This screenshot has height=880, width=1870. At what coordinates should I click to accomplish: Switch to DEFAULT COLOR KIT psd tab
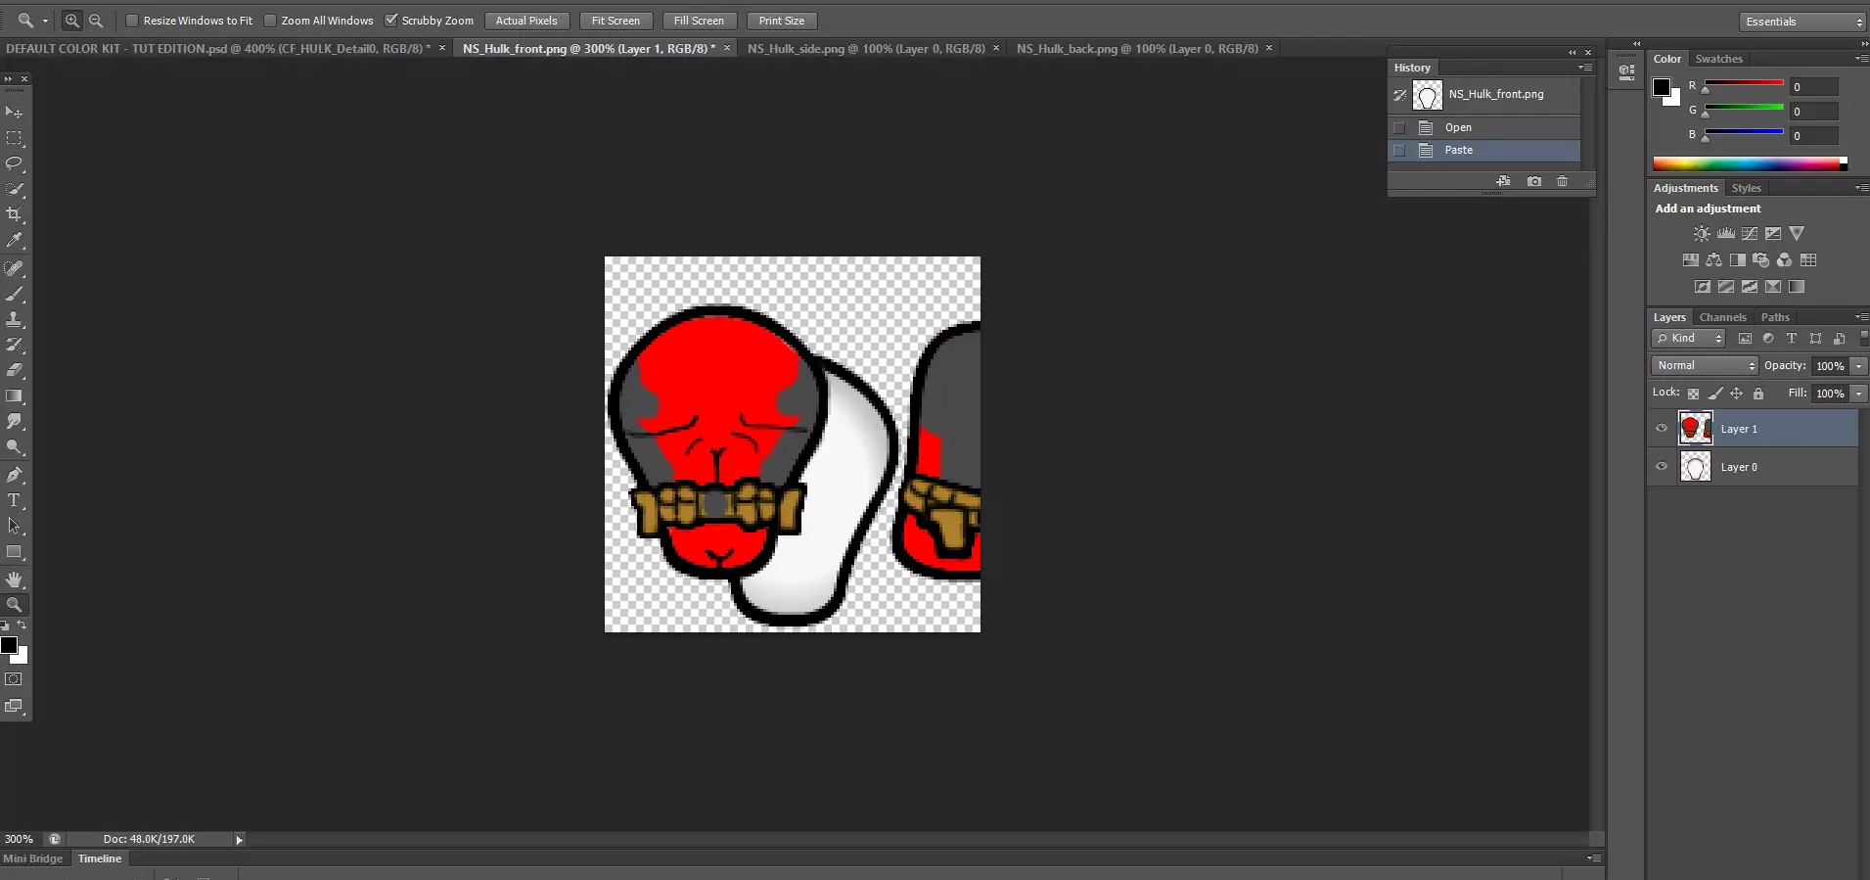click(x=218, y=48)
